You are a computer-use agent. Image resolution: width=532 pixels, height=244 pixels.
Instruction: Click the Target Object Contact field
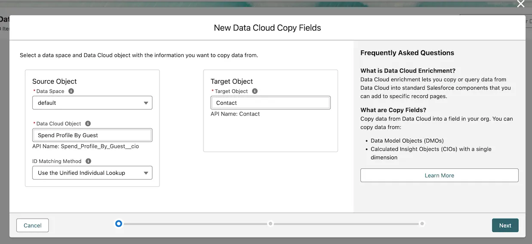tap(270, 103)
